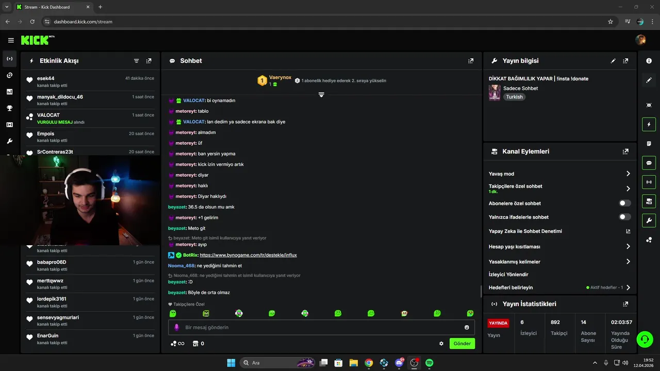Open the Stream section in left sidebar

tap(9, 59)
